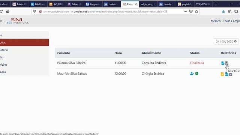This screenshot has width=240, height=135.
Task: Open blue medical report icon for Maurício Silva Santos
Action: point(226,74)
